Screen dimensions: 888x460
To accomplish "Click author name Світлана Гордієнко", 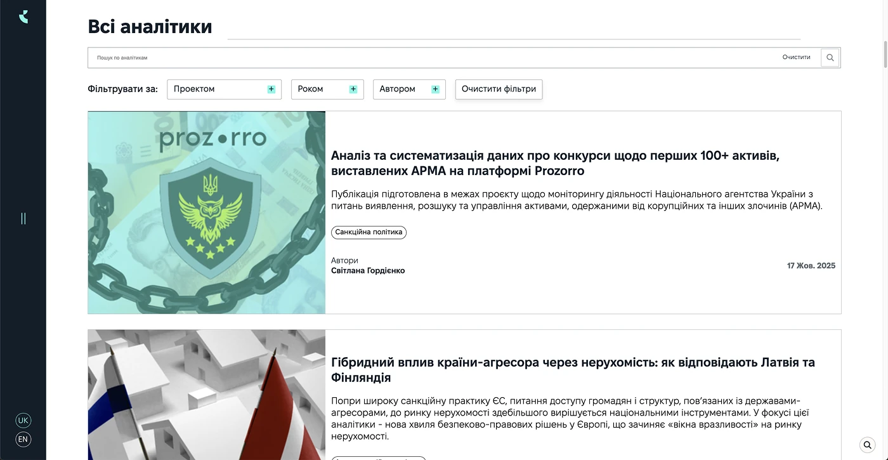I will coord(368,271).
